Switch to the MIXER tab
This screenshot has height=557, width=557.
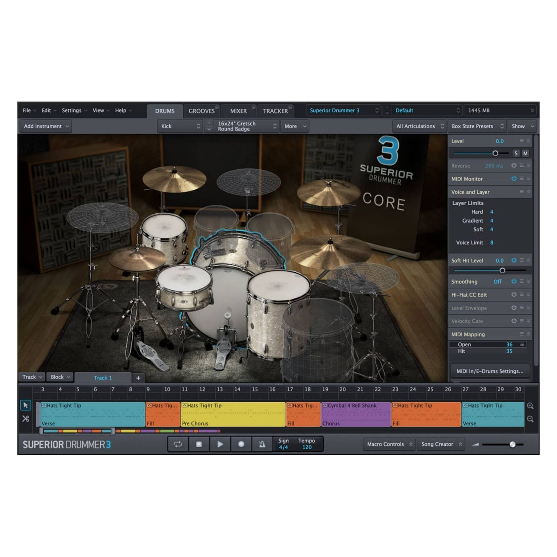pyautogui.click(x=238, y=111)
